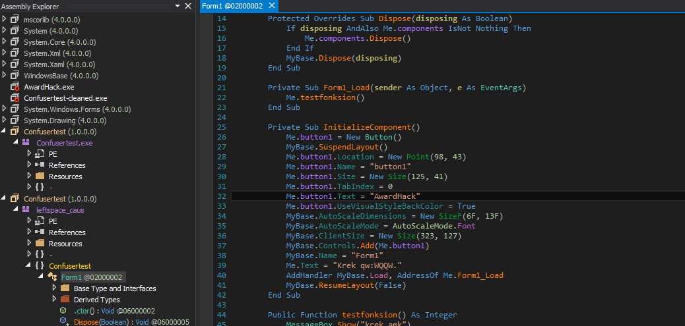Click the System.Windows.Forms assembly icon
The image size is (685, 326).
click(x=15, y=109)
